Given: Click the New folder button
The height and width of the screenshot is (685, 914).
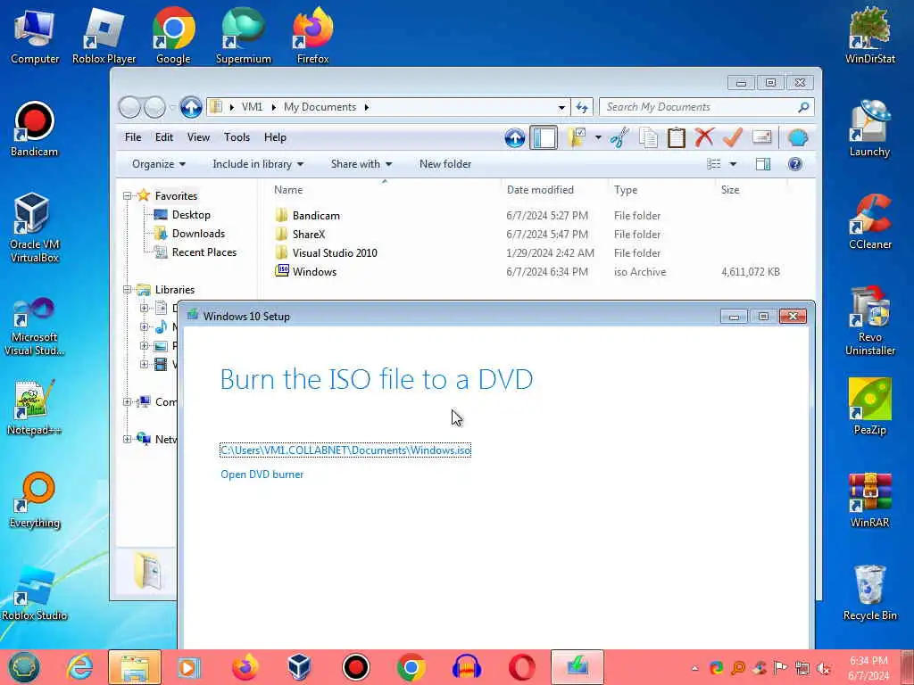Looking at the screenshot, I should tap(445, 164).
